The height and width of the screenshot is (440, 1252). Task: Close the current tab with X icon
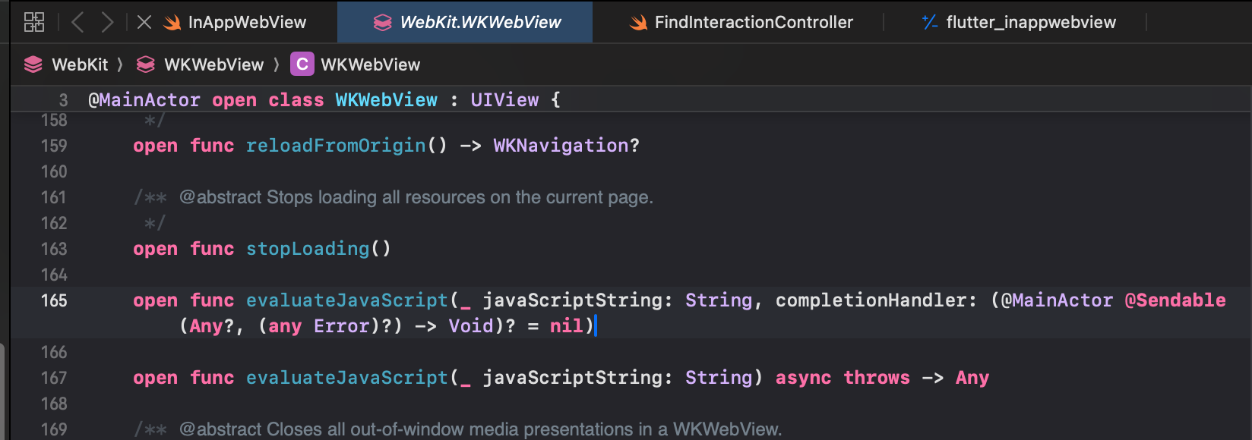144,22
